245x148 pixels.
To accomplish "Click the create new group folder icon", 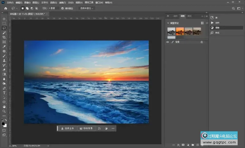I will coord(193,145).
